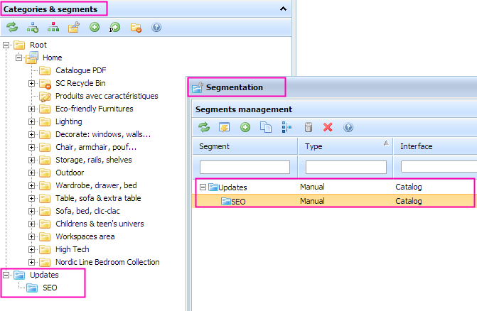
Task: Collapse the Home node
Action: (x=19, y=58)
